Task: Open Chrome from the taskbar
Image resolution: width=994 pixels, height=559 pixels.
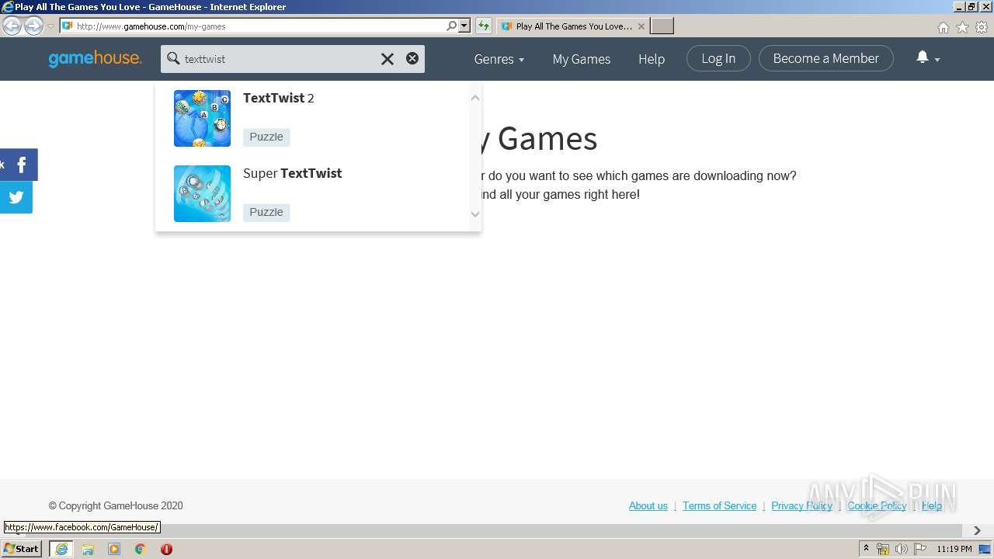Action: pyautogui.click(x=141, y=549)
